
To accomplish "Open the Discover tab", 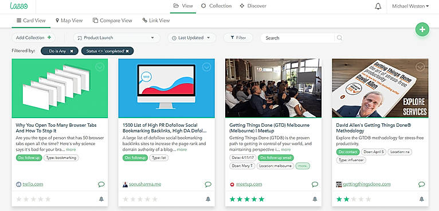I will pyautogui.click(x=253, y=6).
